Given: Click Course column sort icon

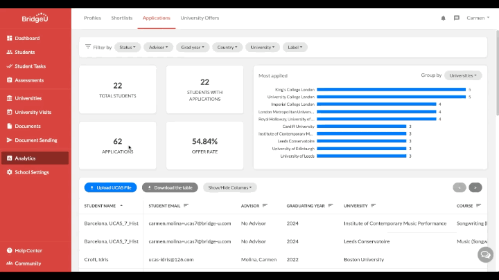Looking at the screenshot, I should [x=478, y=206].
